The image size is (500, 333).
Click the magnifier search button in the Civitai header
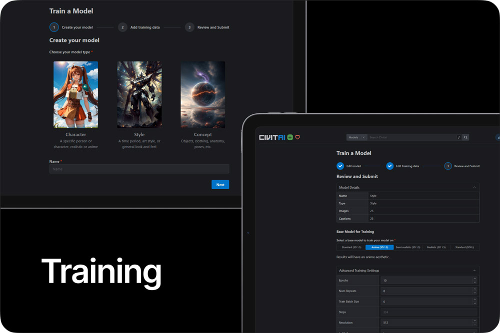[x=465, y=137]
